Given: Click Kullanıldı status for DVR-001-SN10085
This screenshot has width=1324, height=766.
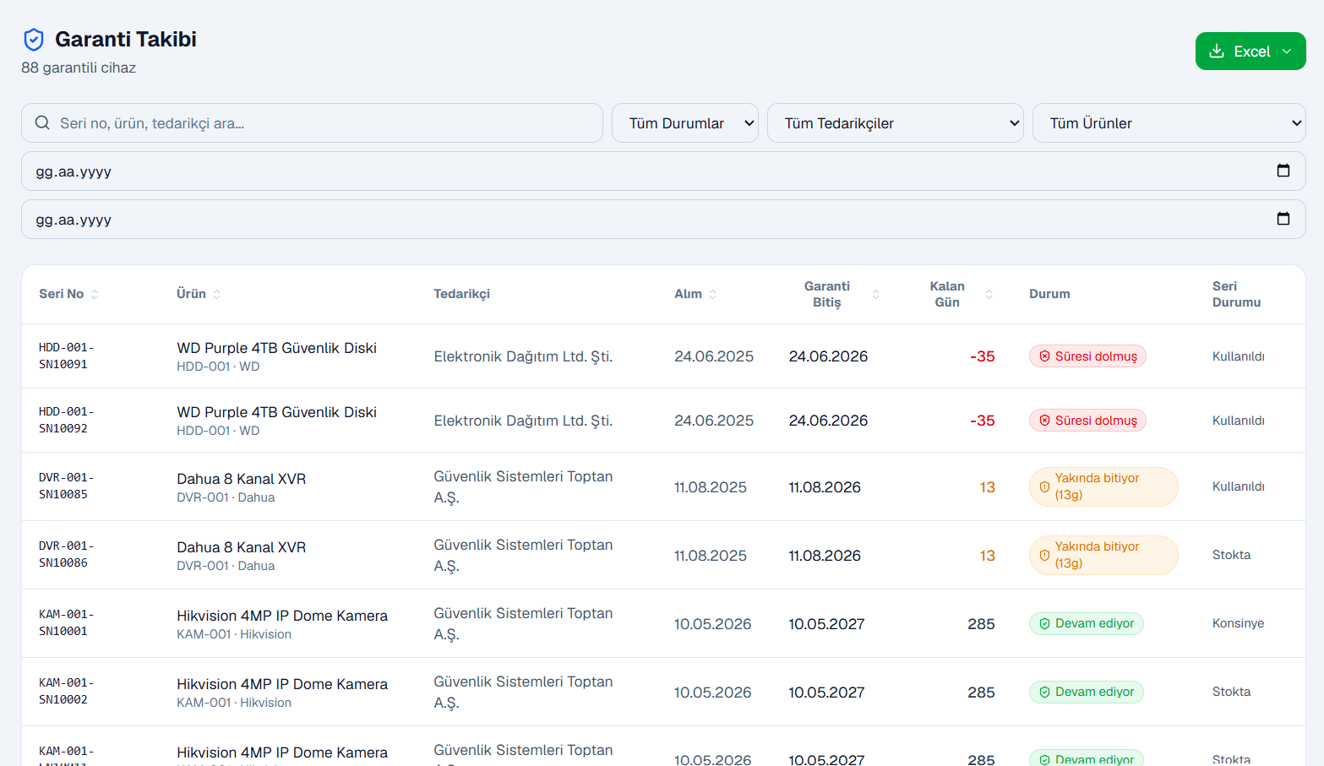Looking at the screenshot, I should click(1238, 486).
